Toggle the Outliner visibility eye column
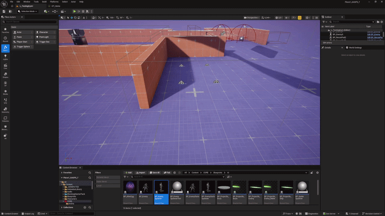This screenshot has height=216, width=385. point(322,26)
